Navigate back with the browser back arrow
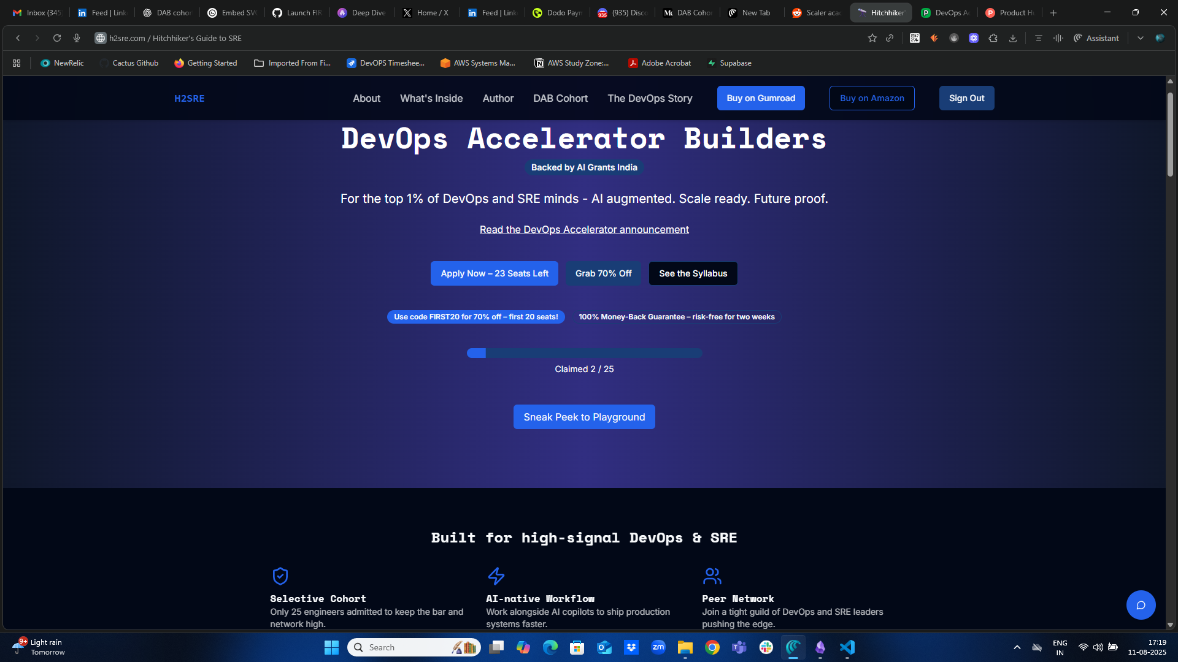Image resolution: width=1178 pixels, height=662 pixels. coord(18,38)
